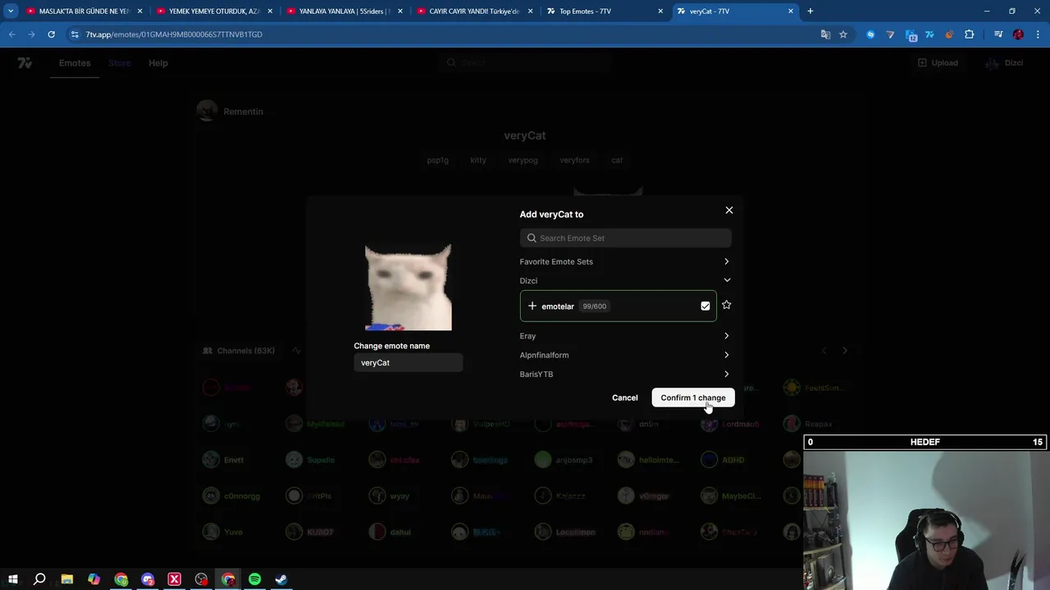Image resolution: width=1050 pixels, height=590 pixels.
Task: Click the HEDEF goal progress bar
Action: (925, 442)
